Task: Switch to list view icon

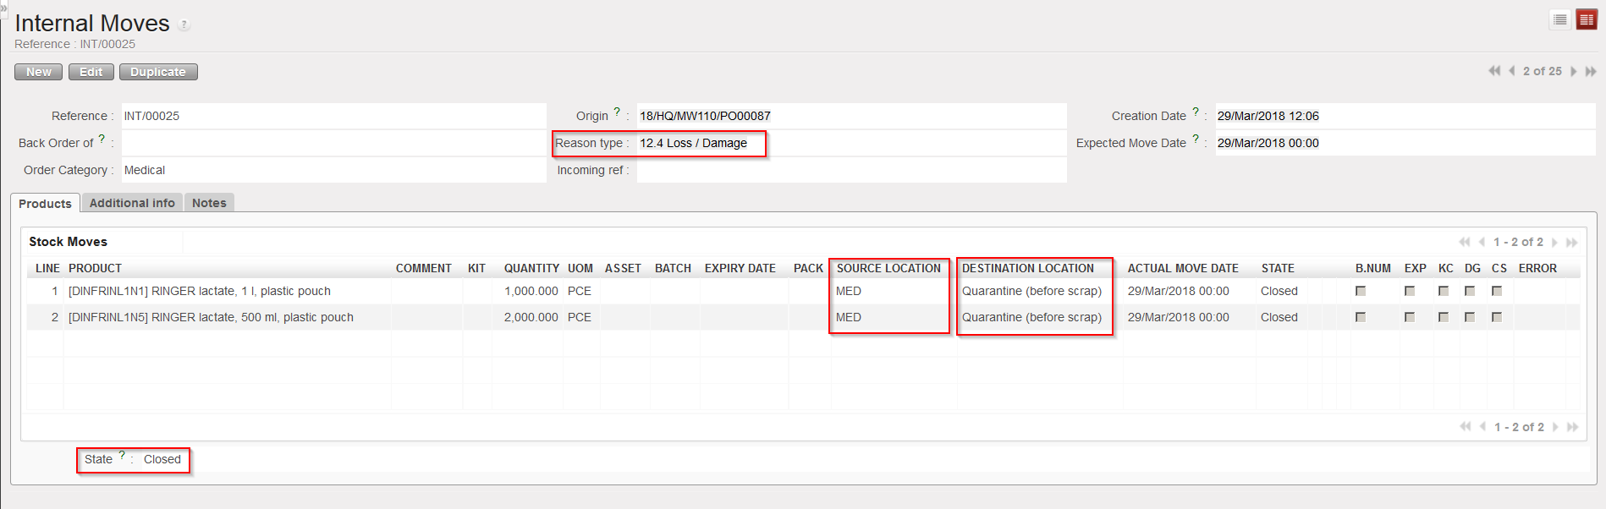Action: [x=1560, y=19]
